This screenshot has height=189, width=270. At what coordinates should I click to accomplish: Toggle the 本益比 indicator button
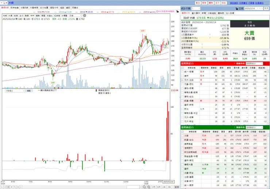(x=49, y=15)
